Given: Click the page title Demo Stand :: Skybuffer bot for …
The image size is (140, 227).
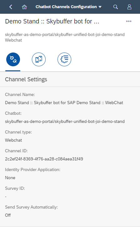Looking at the screenshot, I should [52, 22].
